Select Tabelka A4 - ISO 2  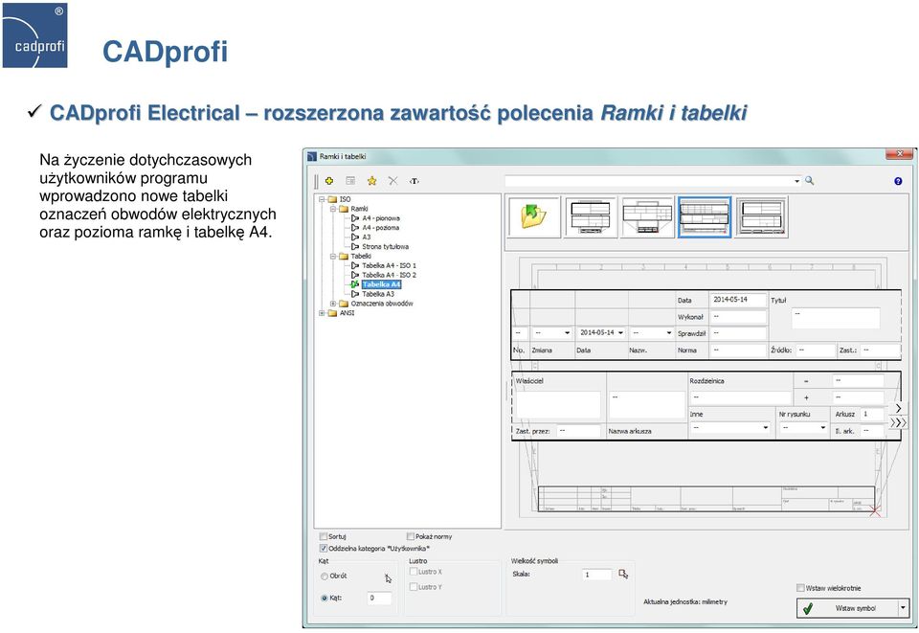[x=389, y=275]
